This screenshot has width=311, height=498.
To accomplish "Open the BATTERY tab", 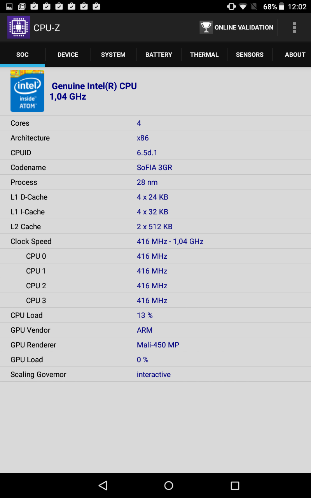I will [159, 54].
